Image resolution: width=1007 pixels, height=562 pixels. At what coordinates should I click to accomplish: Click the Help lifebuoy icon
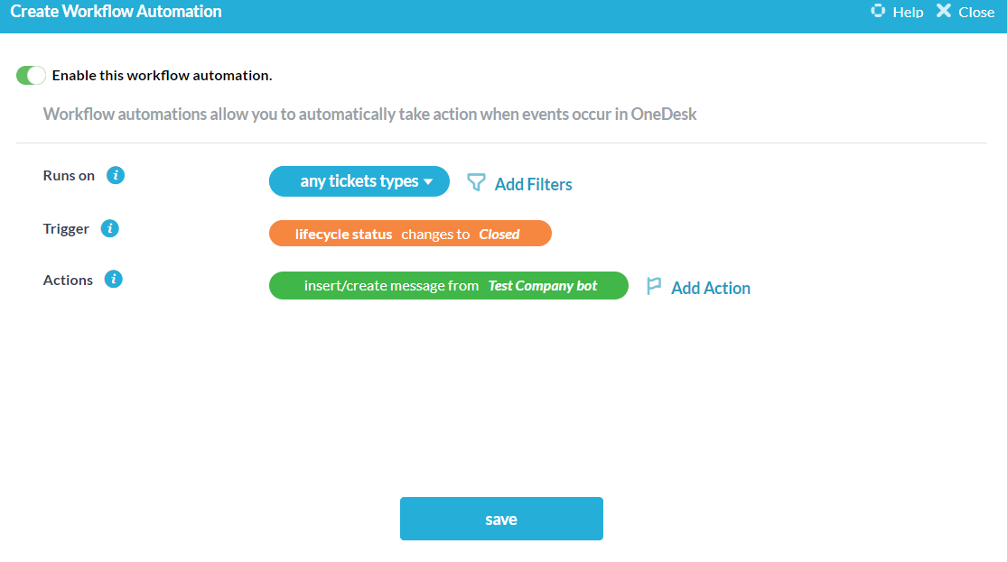[878, 12]
